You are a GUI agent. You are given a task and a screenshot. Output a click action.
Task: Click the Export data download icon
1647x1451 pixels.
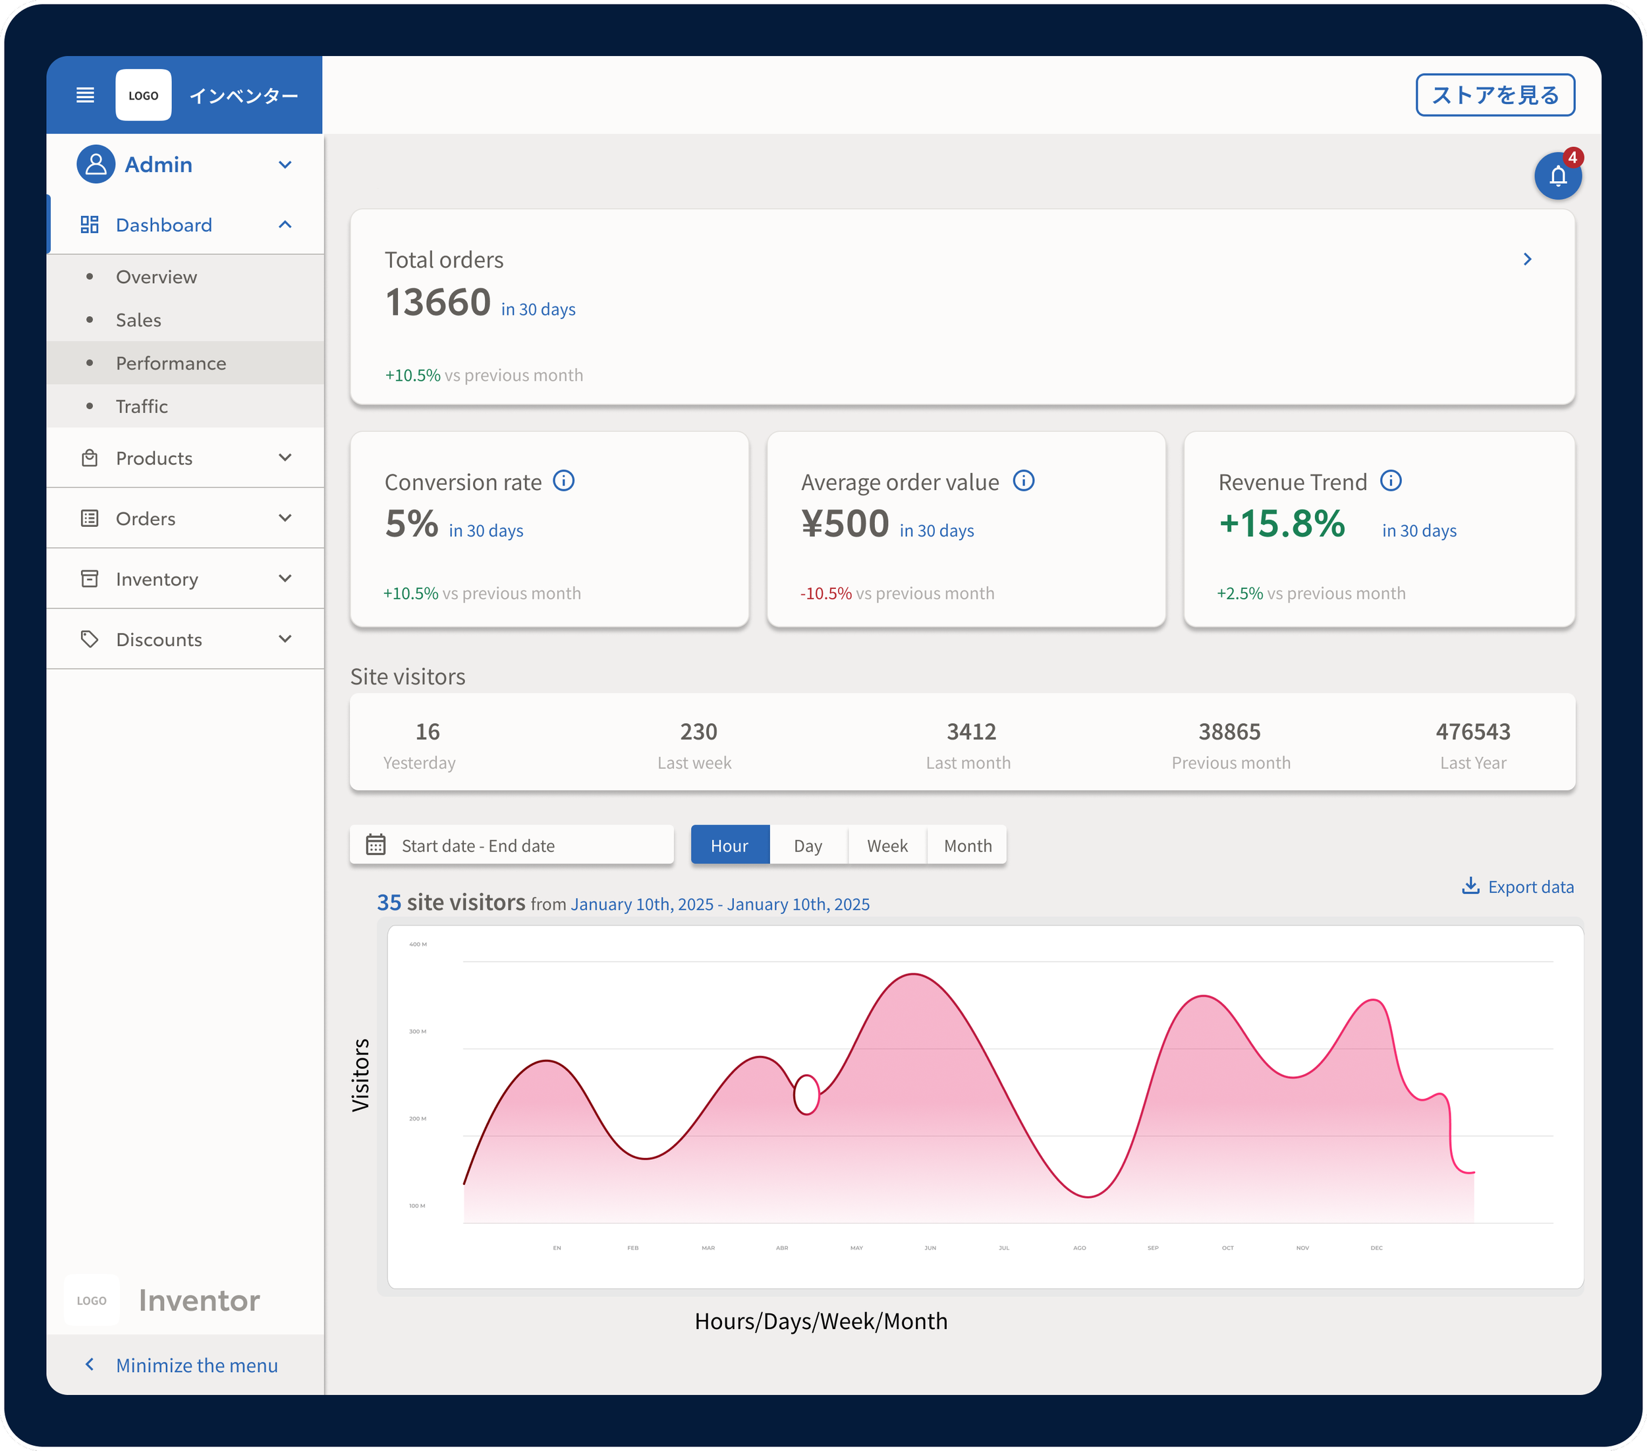(1470, 885)
